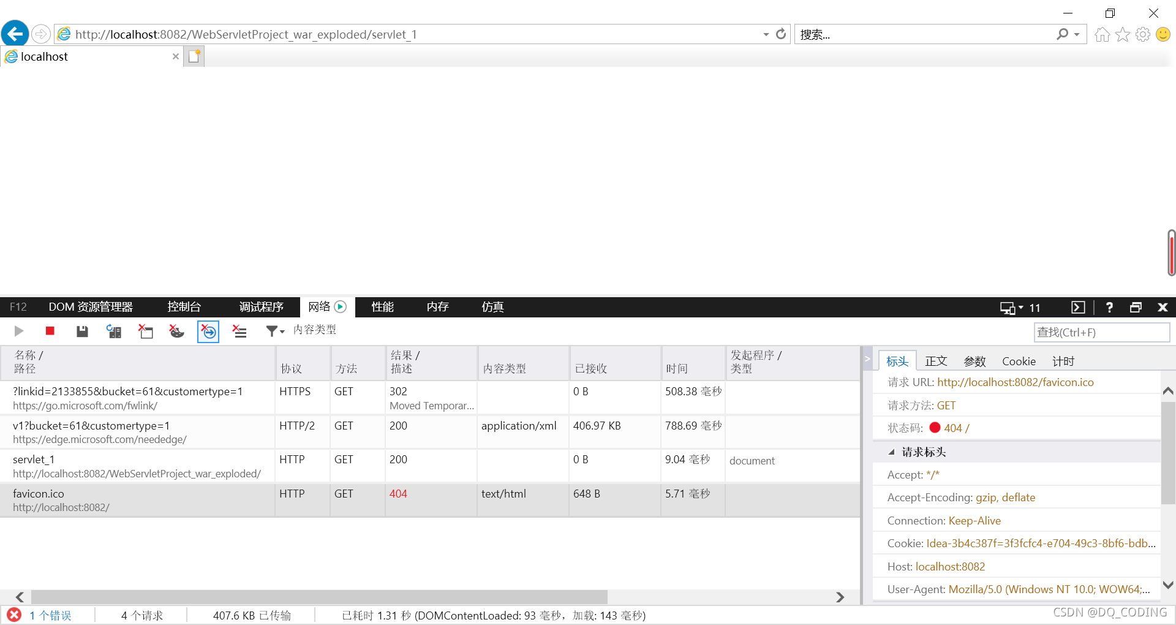Image resolution: width=1176 pixels, height=625 pixels.
Task: Open the emulation document mode dropdown showing 11
Action: coord(1020,308)
